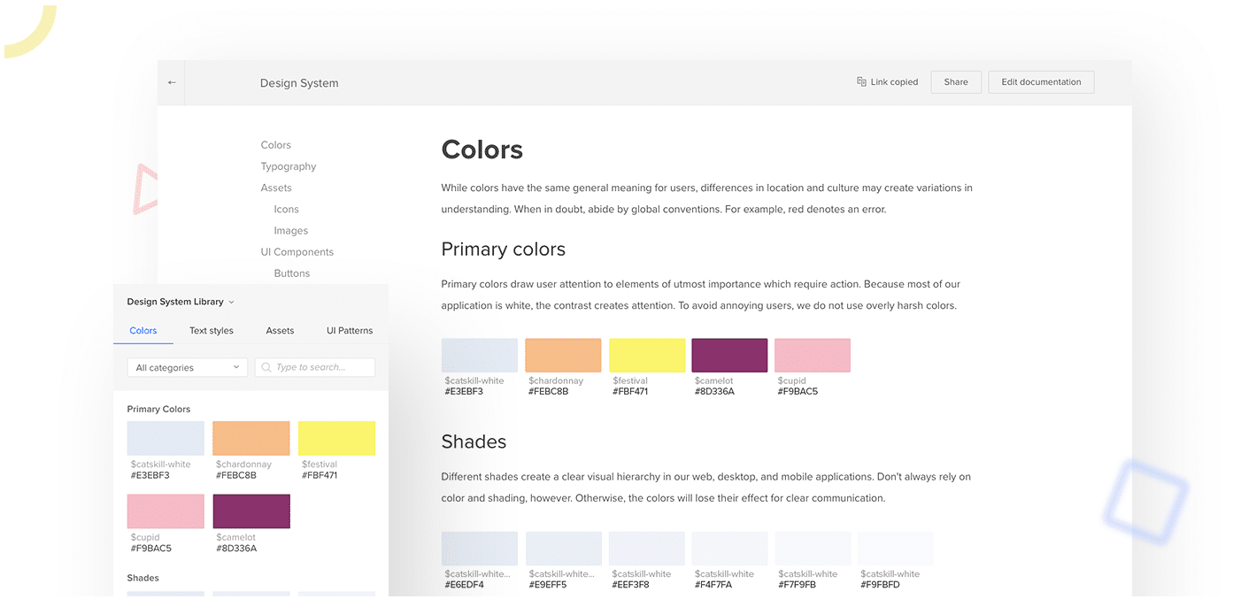Click the Images sidebar item

point(291,230)
